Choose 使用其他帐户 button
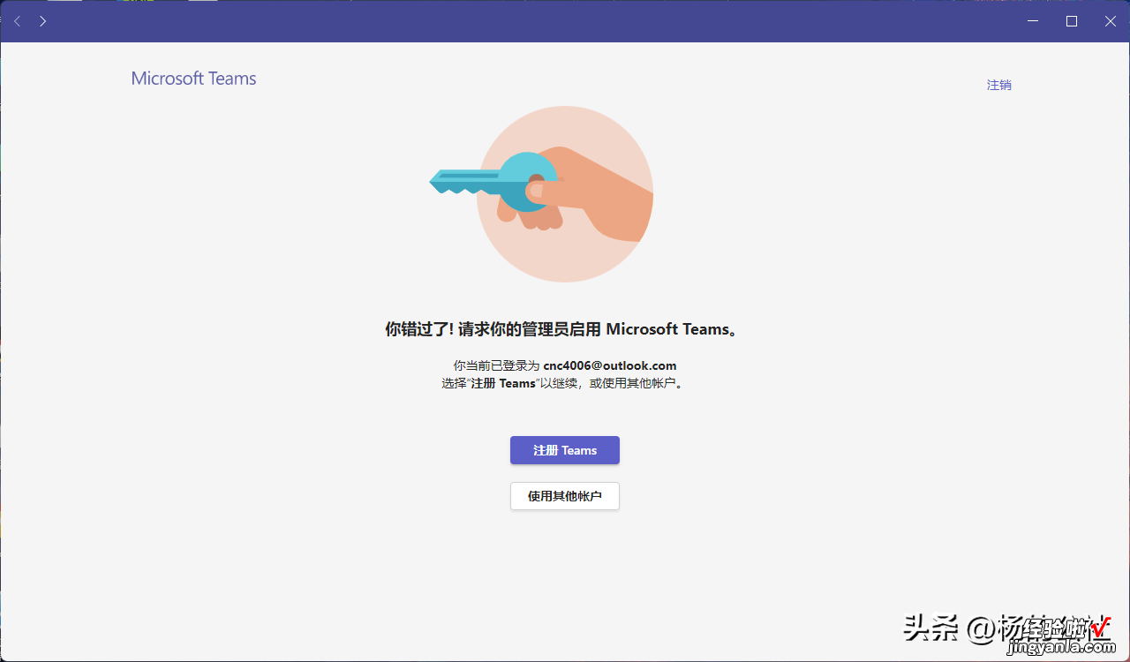 coord(565,496)
